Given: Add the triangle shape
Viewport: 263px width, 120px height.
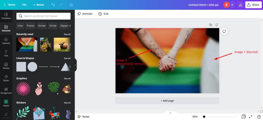Looking at the screenshot, I should 65,67.
